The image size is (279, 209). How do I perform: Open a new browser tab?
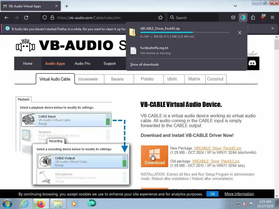[x=66, y=6]
